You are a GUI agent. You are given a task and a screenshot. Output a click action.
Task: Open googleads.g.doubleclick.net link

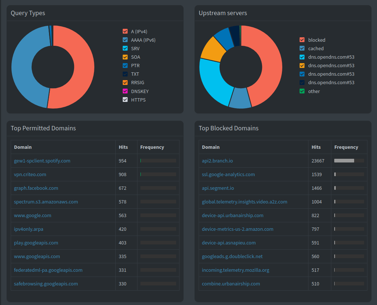pyautogui.click(x=232, y=256)
